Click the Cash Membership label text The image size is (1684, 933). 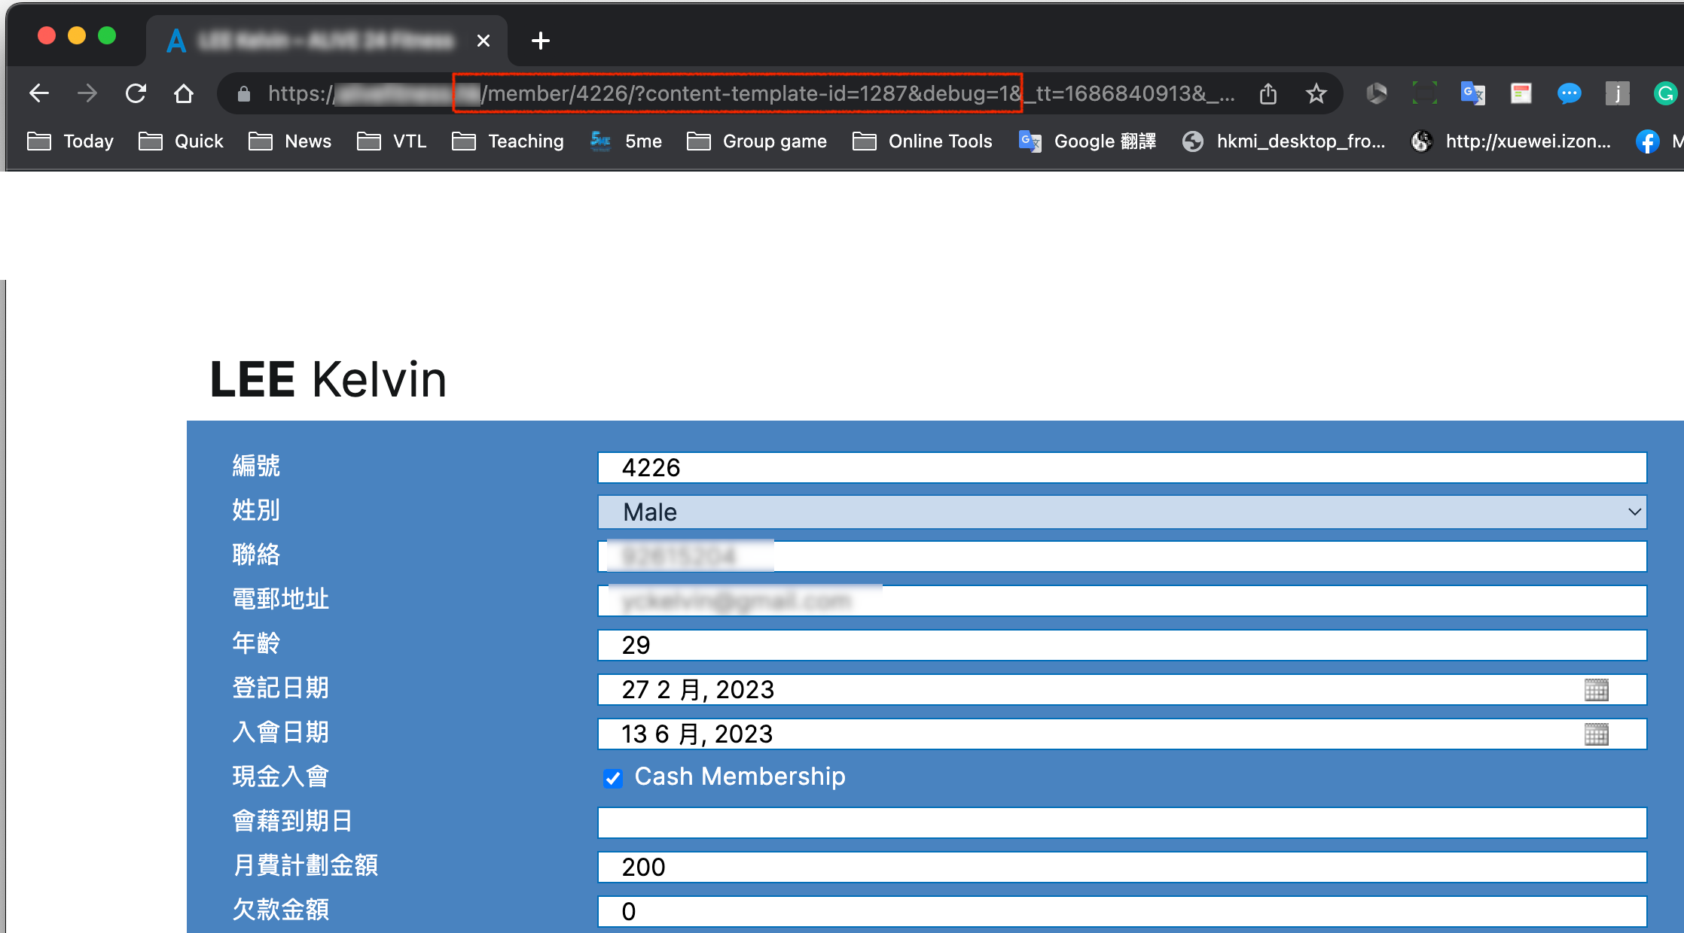740,776
